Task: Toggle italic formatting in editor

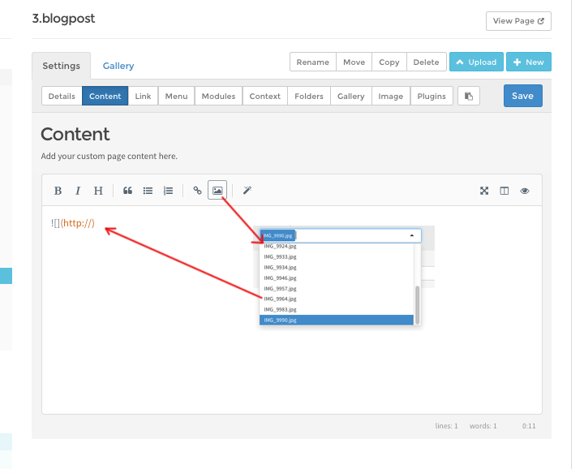Action: click(78, 191)
